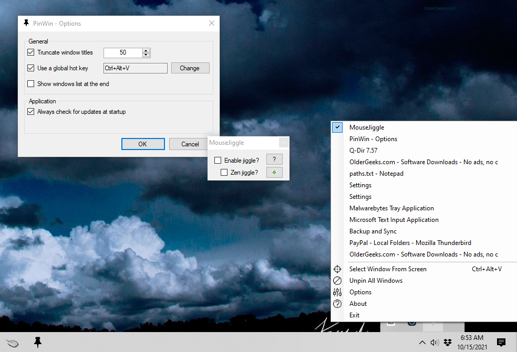
Task: Enable Show windows list at the end
Action: pos(30,83)
